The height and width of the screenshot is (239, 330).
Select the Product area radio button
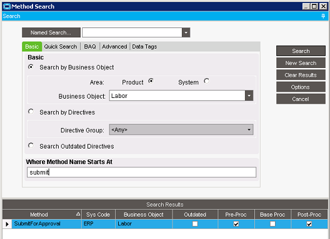[x=151, y=81]
